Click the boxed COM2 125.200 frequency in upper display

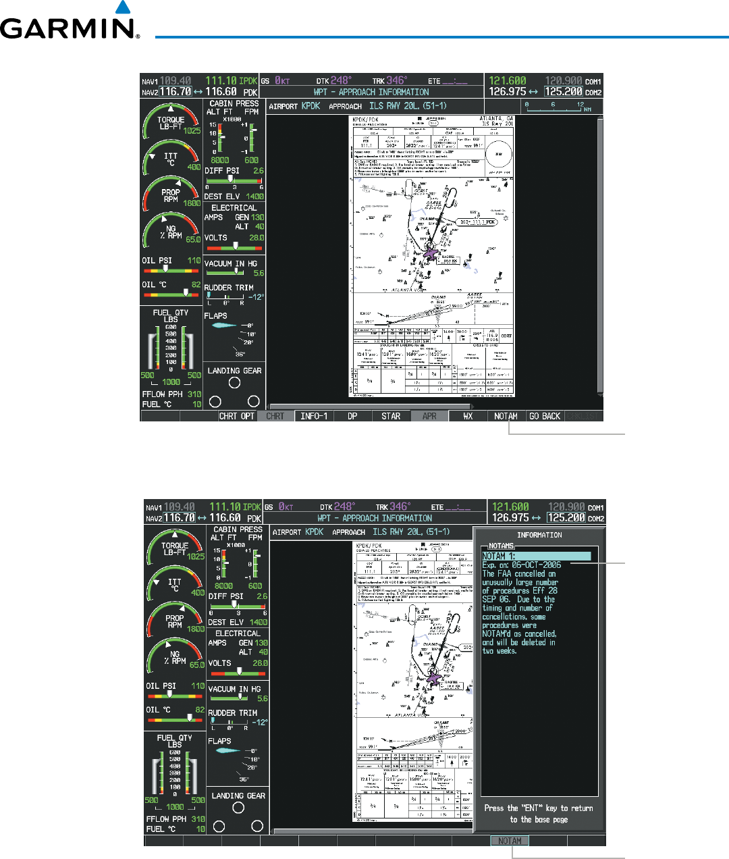click(564, 91)
